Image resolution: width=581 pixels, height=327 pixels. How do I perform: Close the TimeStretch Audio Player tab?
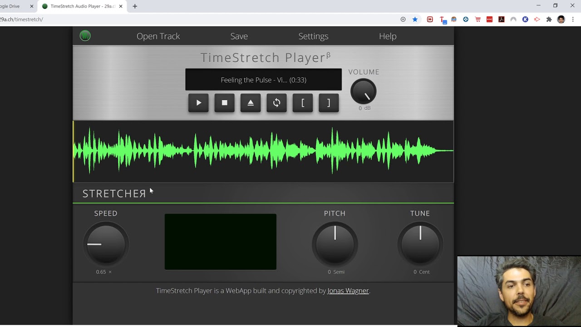click(121, 6)
